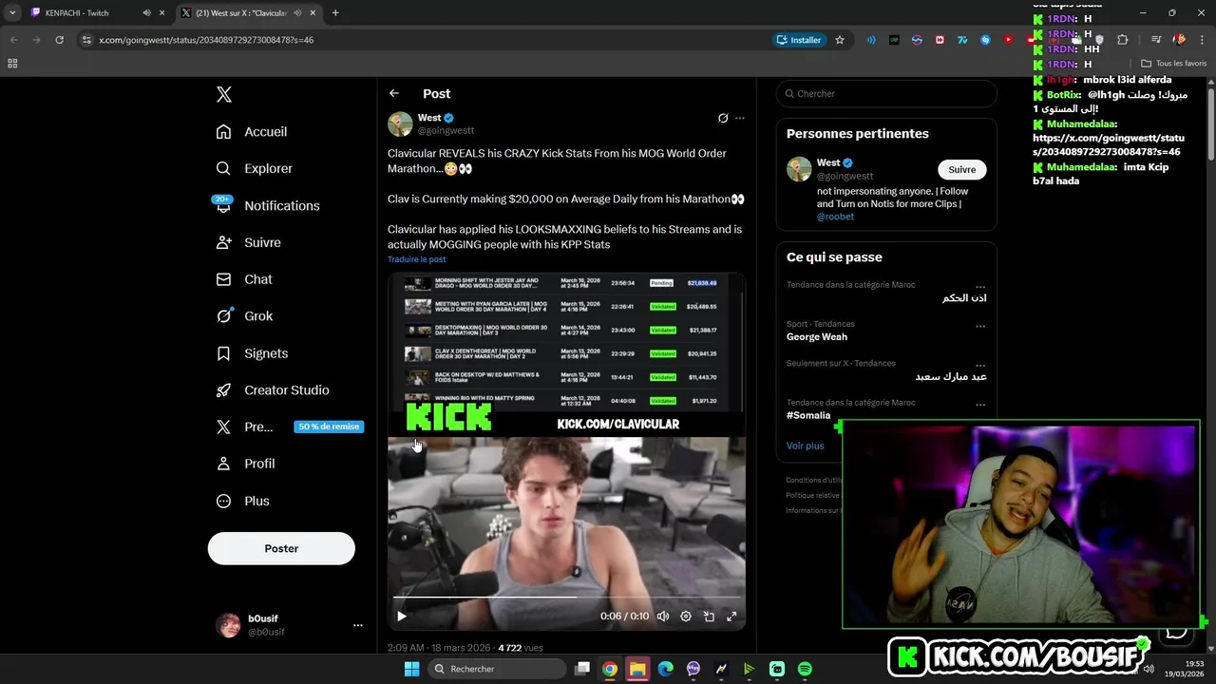Open the apps grid in the bookmarks bar
The height and width of the screenshot is (684, 1216).
[x=12, y=64]
